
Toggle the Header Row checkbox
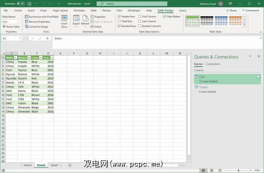coord(119,17)
